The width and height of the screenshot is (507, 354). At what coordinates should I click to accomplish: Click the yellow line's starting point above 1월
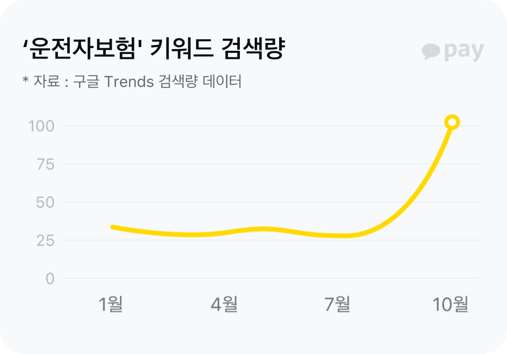pyautogui.click(x=113, y=227)
